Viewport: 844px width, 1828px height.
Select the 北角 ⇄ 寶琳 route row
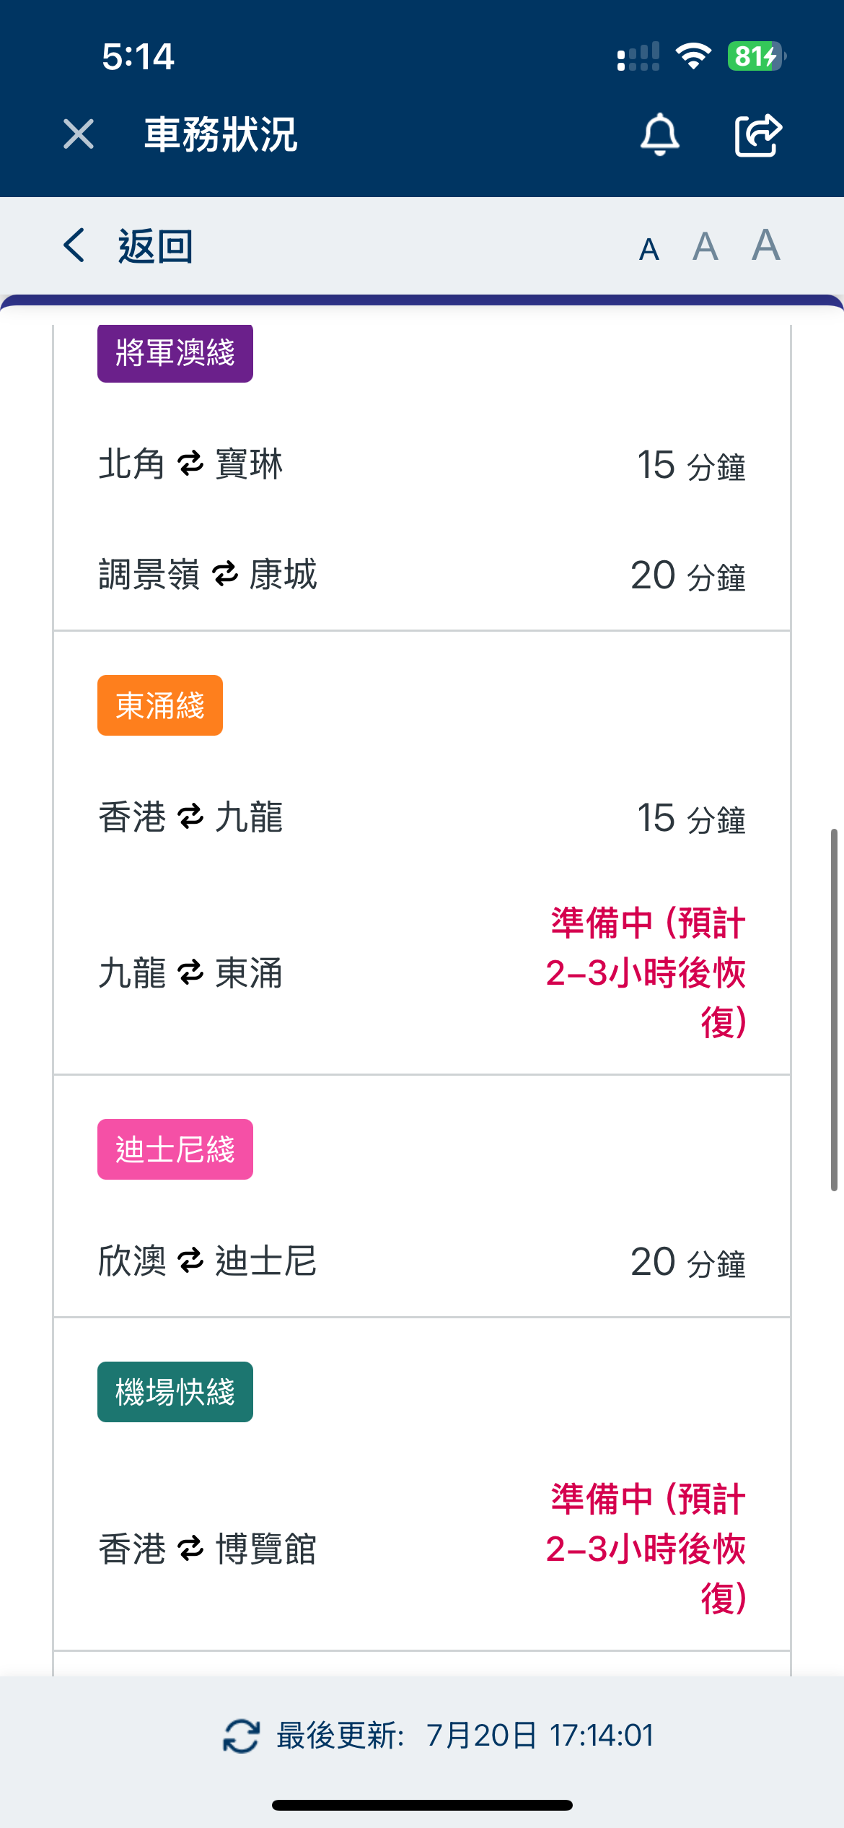pos(421,464)
